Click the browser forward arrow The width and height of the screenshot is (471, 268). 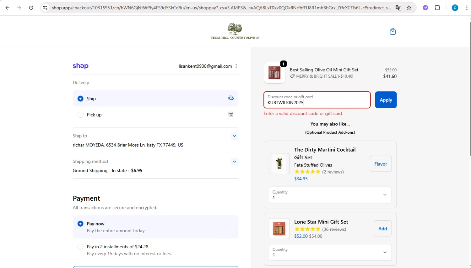click(x=19, y=8)
